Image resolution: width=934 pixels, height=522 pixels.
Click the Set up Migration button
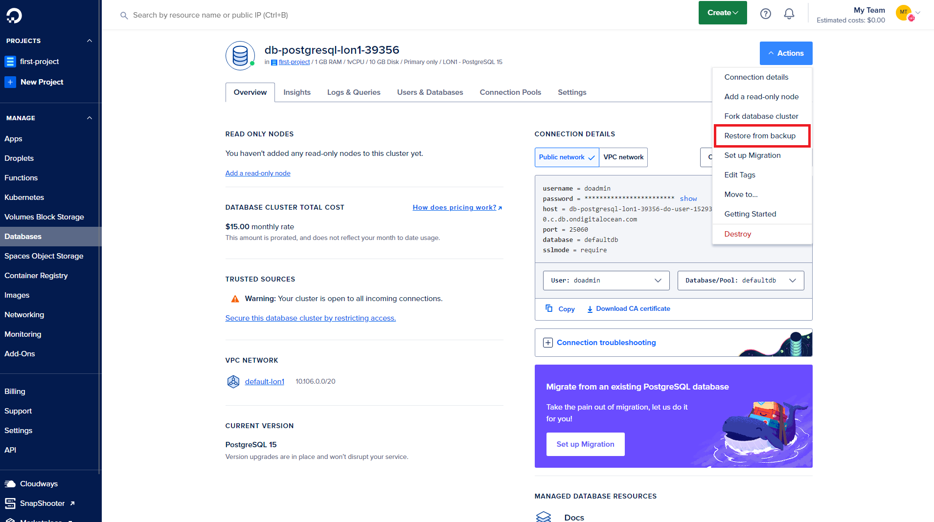[x=585, y=444]
